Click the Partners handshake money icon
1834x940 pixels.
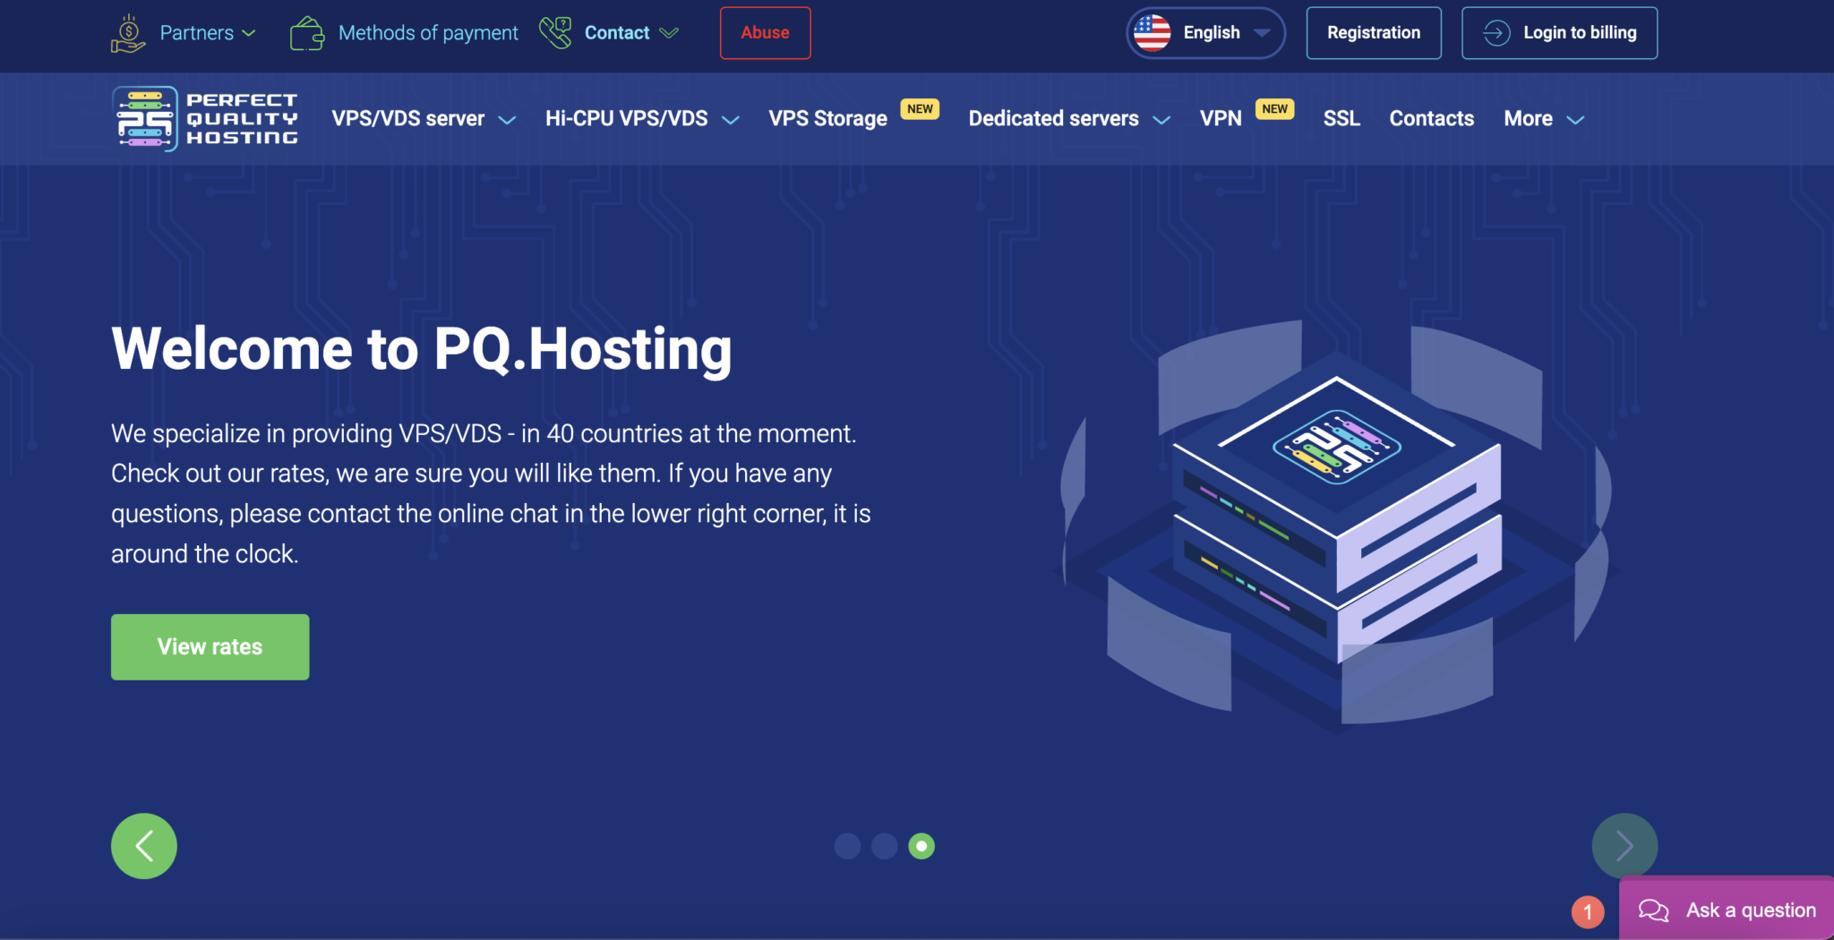pyautogui.click(x=128, y=32)
